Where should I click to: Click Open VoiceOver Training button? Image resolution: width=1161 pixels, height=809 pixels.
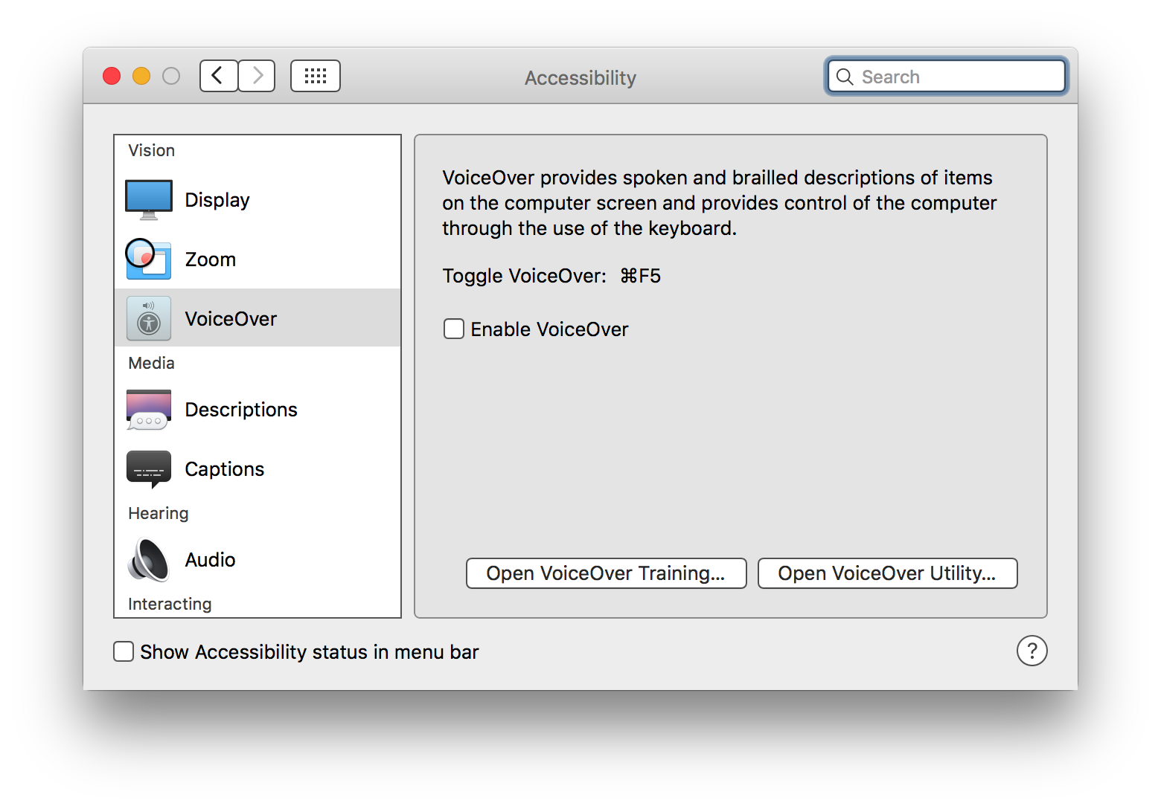pos(607,573)
